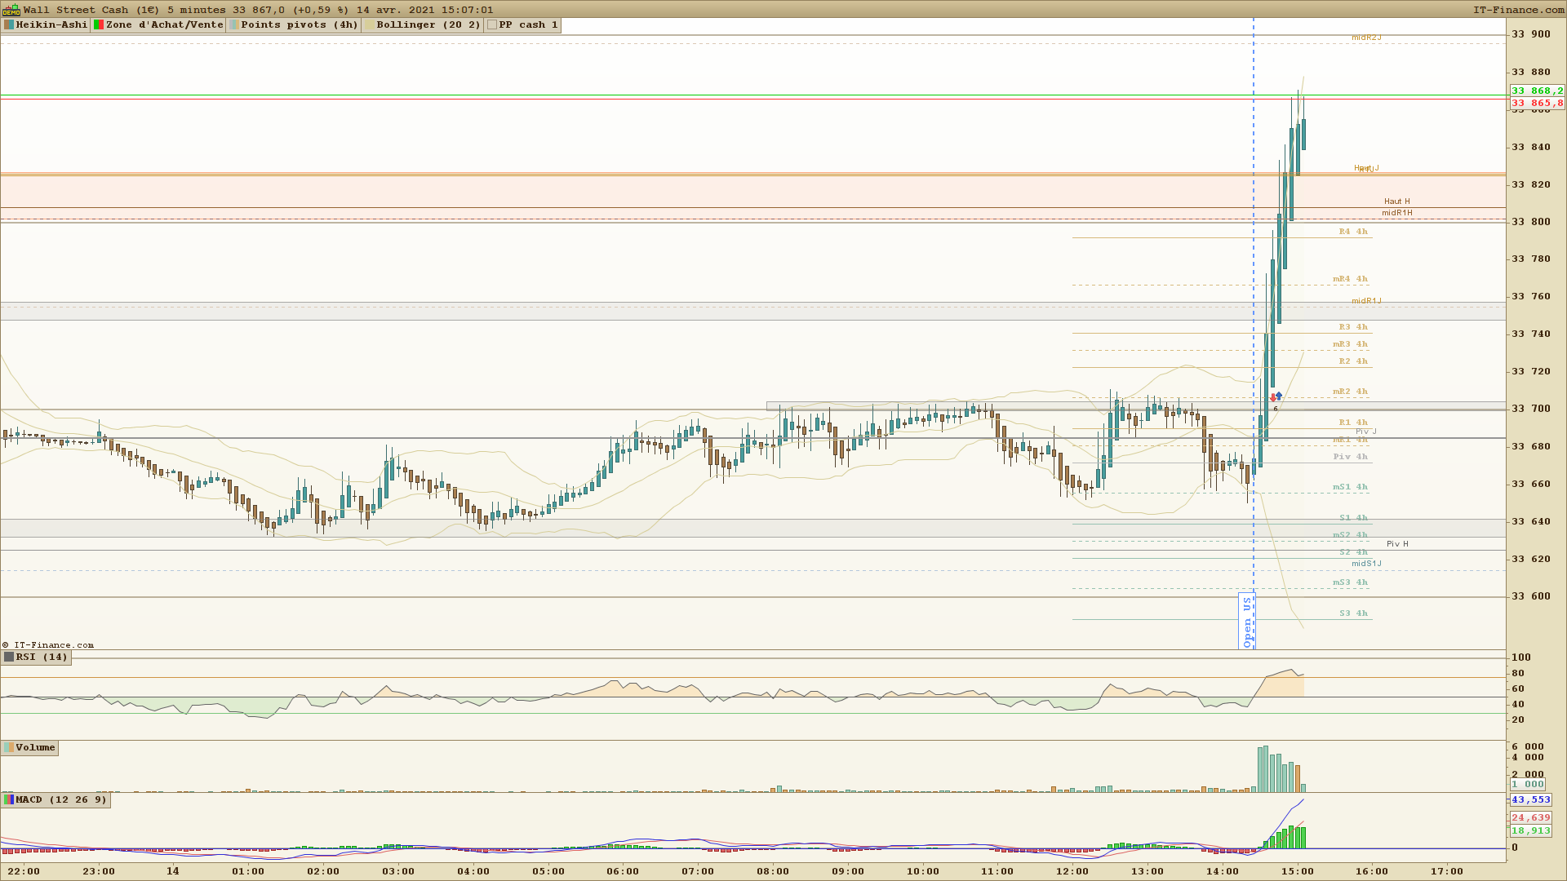Click the Bollinger (20 2) color swatch
This screenshot has width=1567, height=881.
point(370,25)
